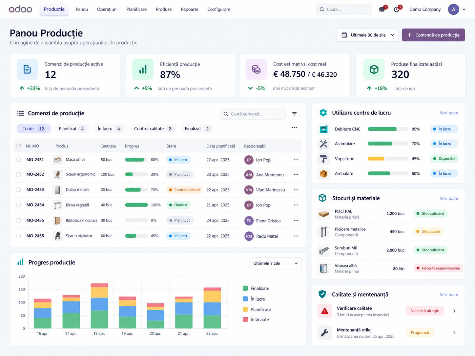Click the Mentenanță utilaj wrench icon
The image size is (475, 356).
(325, 333)
